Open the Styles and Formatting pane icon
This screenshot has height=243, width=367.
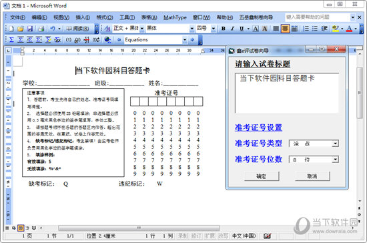tap(107, 29)
